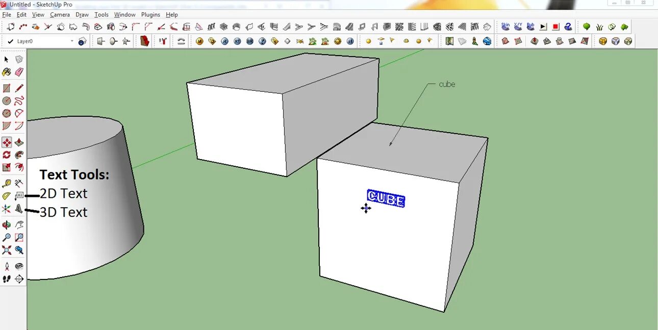
Task: Choose the Push/Pull tool
Action: pyautogui.click(x=19, y=142)
